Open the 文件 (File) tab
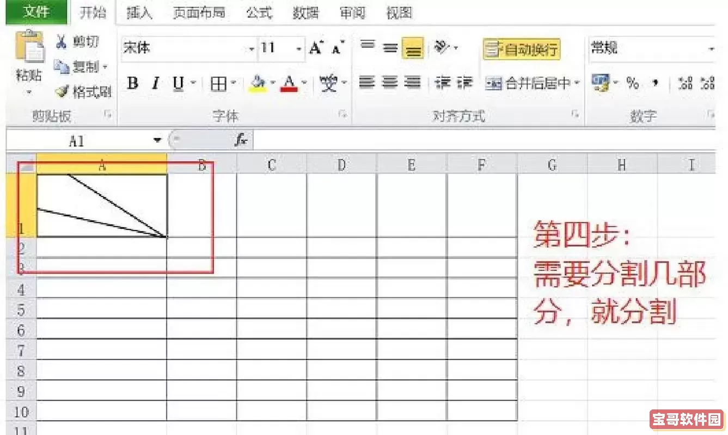 click(37, 12)
